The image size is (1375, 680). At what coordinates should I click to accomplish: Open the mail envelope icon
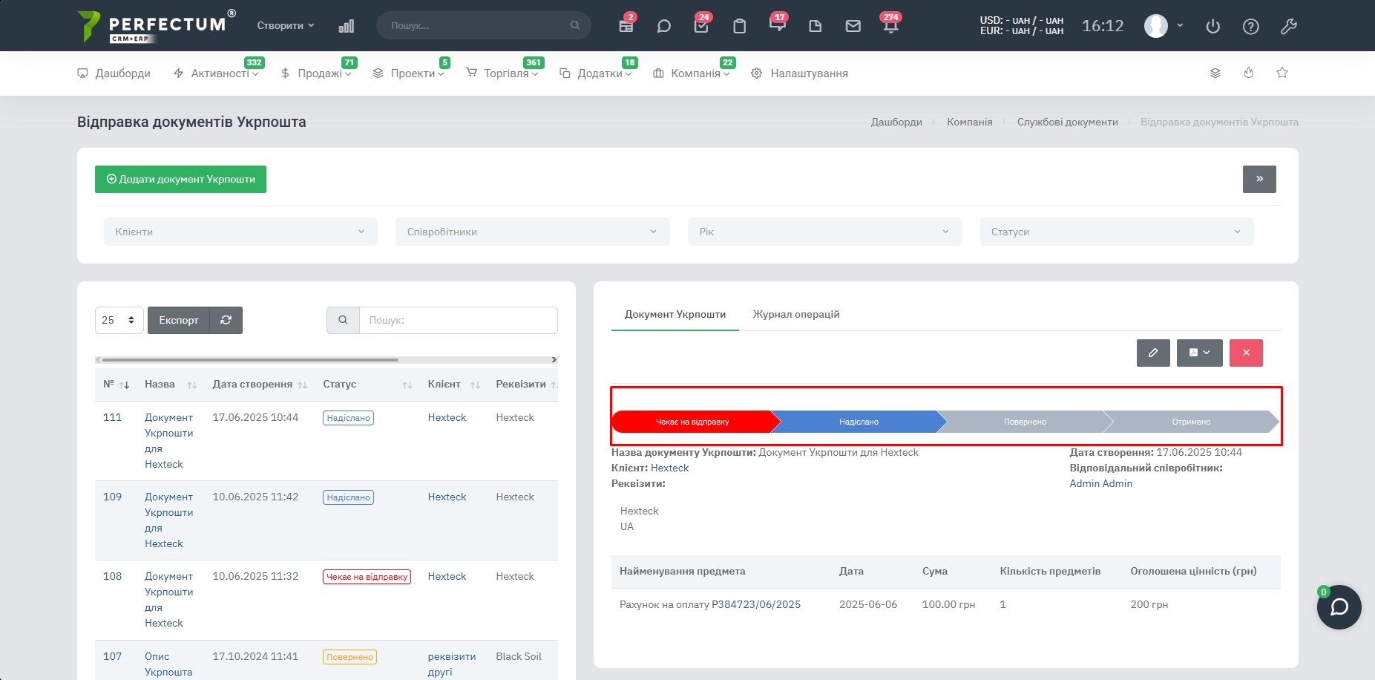point(853,26)
